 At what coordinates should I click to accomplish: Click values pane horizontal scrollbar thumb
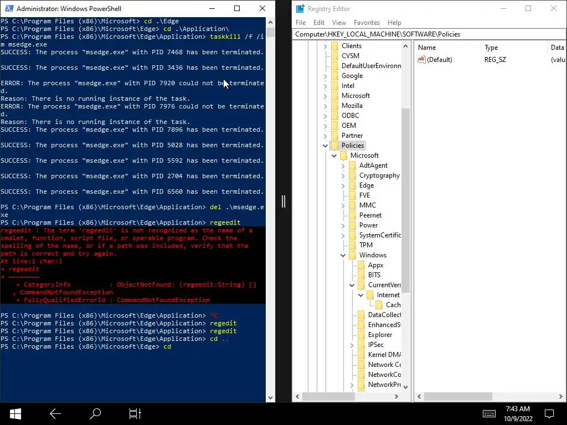[x=458, y=396]
